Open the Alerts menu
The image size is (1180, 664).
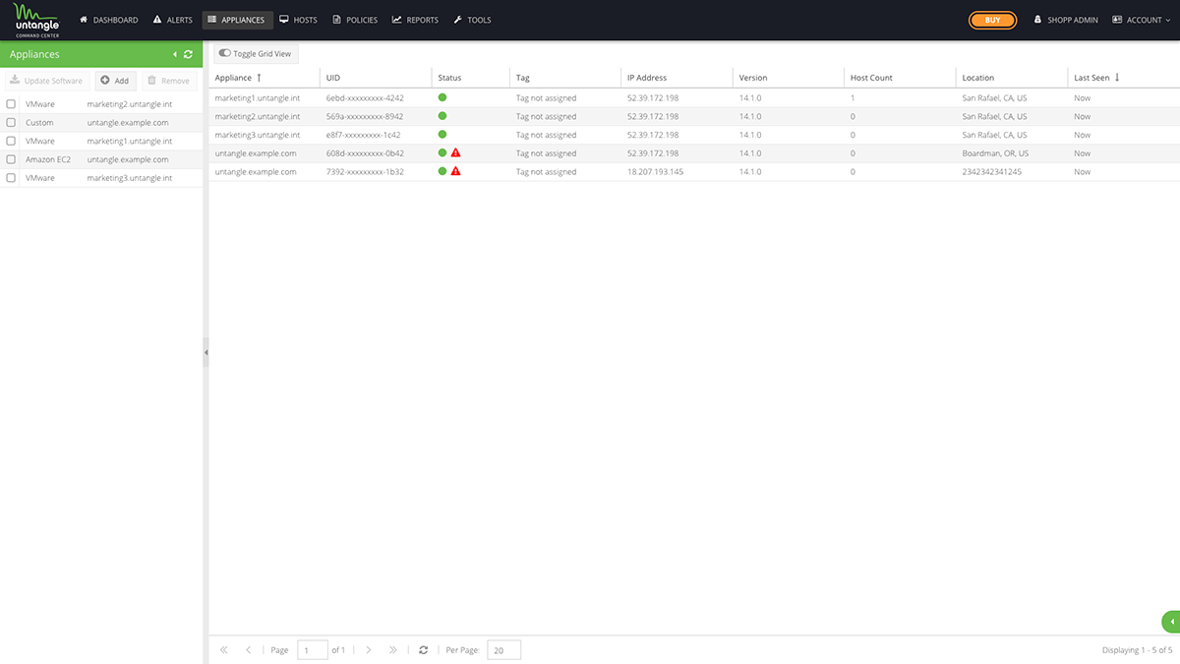tap(172, 20)
